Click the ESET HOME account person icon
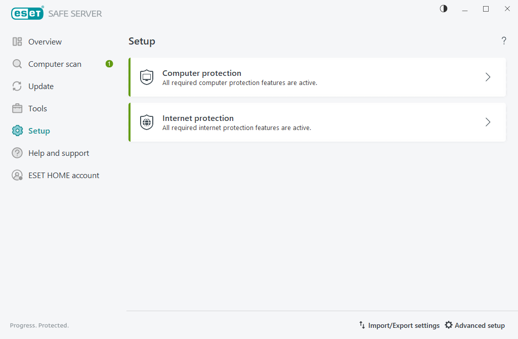Screen dimensions: 518x339 tap(17, 176)
